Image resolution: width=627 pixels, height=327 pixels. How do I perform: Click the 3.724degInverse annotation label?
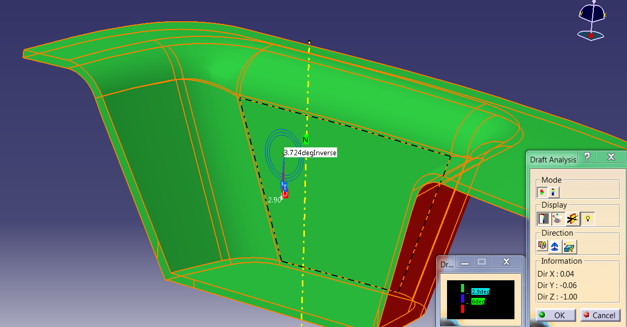[310, 153]
